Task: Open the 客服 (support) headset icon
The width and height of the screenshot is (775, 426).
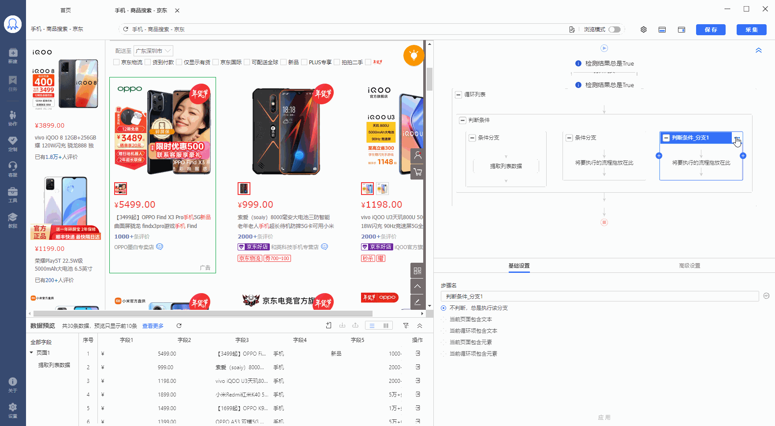Action: pyautogui.click(x=13, y=169)
